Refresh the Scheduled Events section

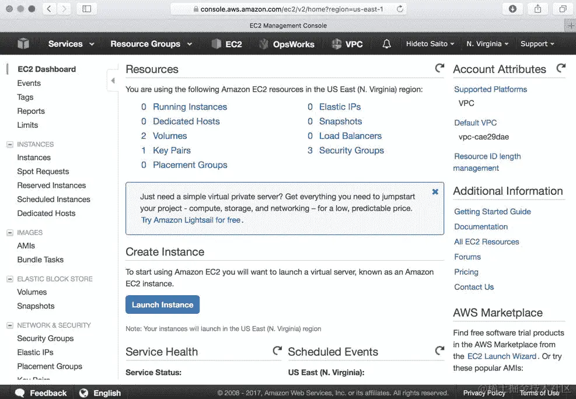pyautogui.click(x=439, y=351)
